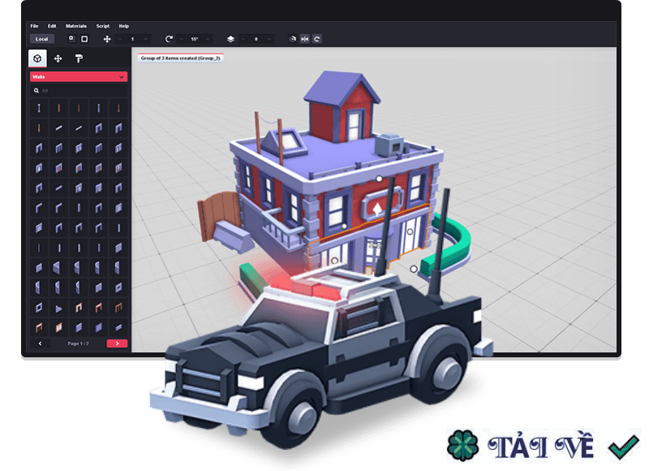The width and height of the screenshot is (649, 471).
Task: Select the blue right-pointing triangle piece thumbnail
Action: [x=58, y=309]
